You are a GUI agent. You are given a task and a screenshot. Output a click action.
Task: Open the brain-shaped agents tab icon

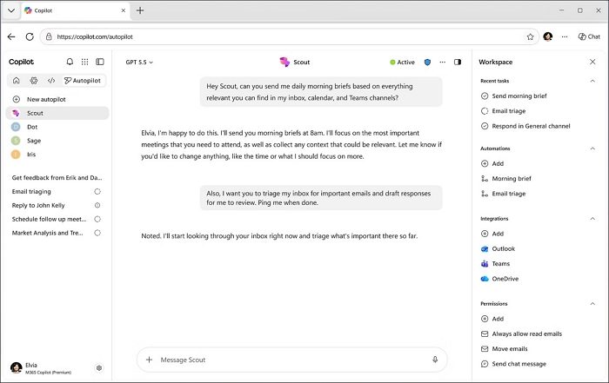34,80
